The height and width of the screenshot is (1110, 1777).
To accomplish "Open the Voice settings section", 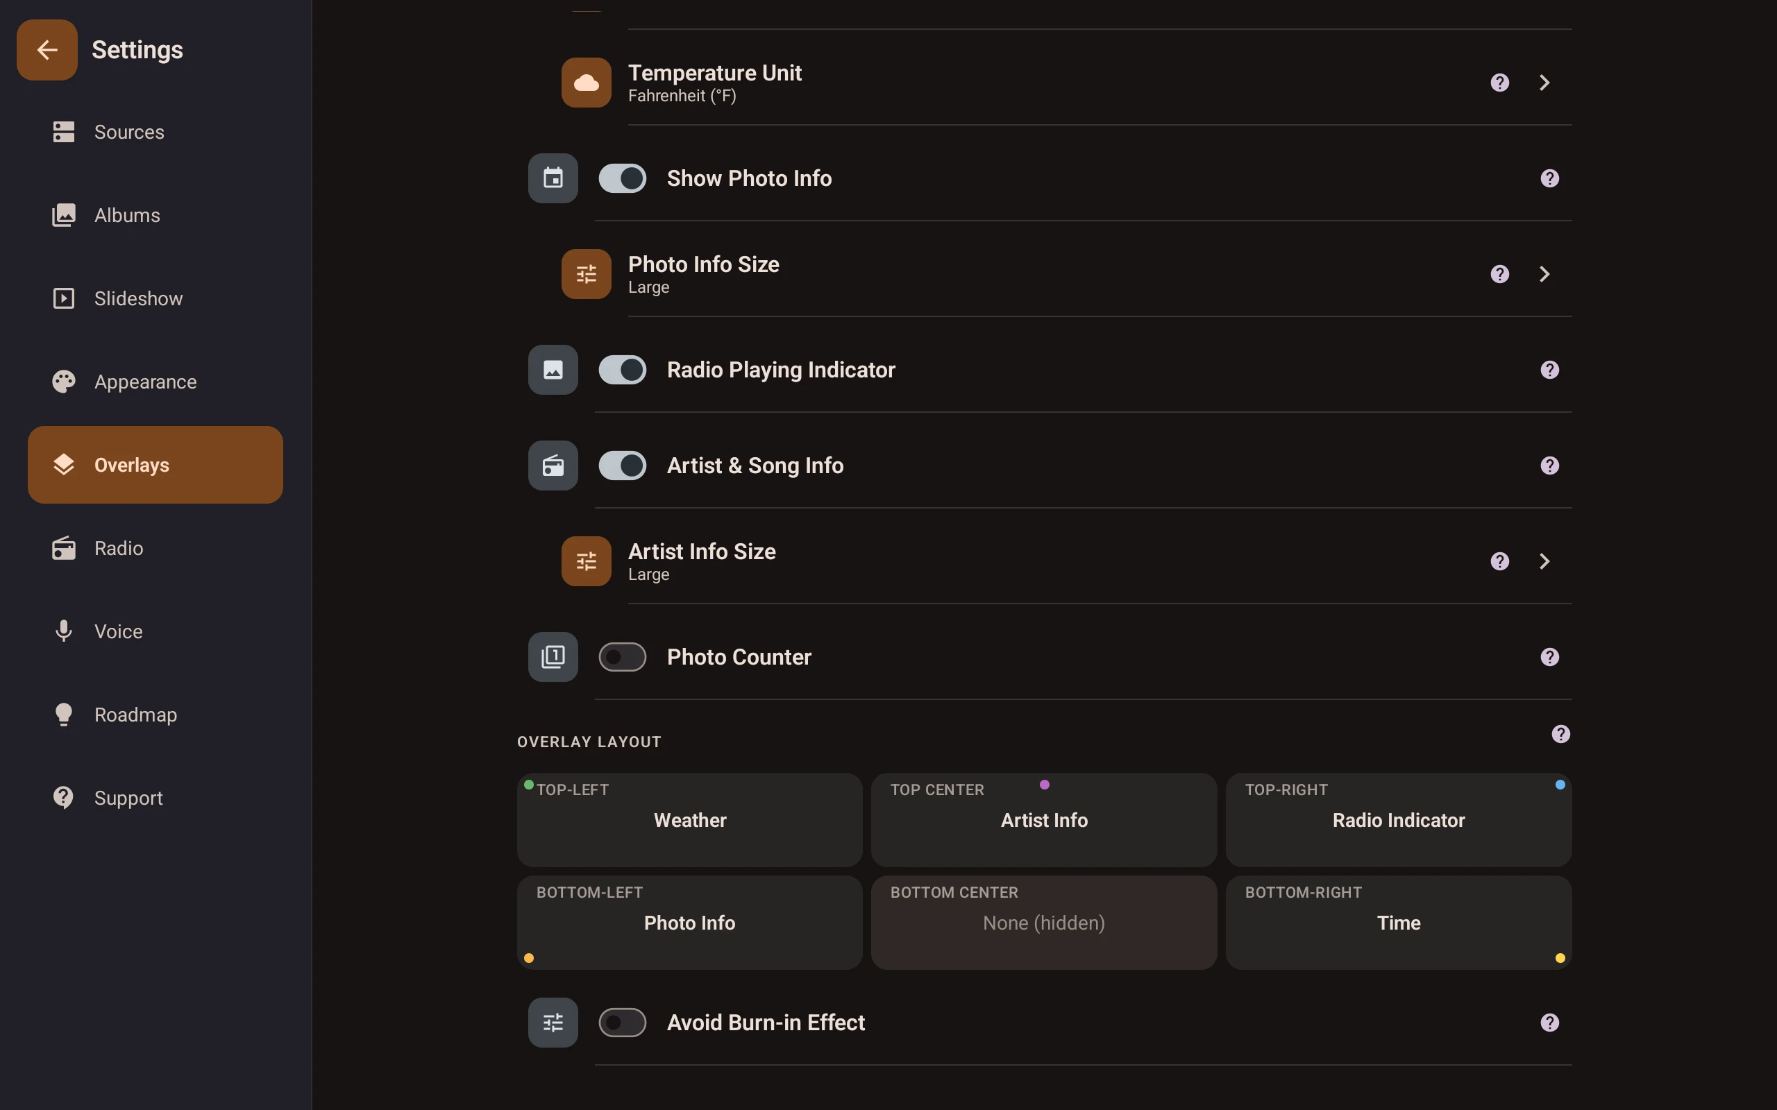I will pos(155,631).
